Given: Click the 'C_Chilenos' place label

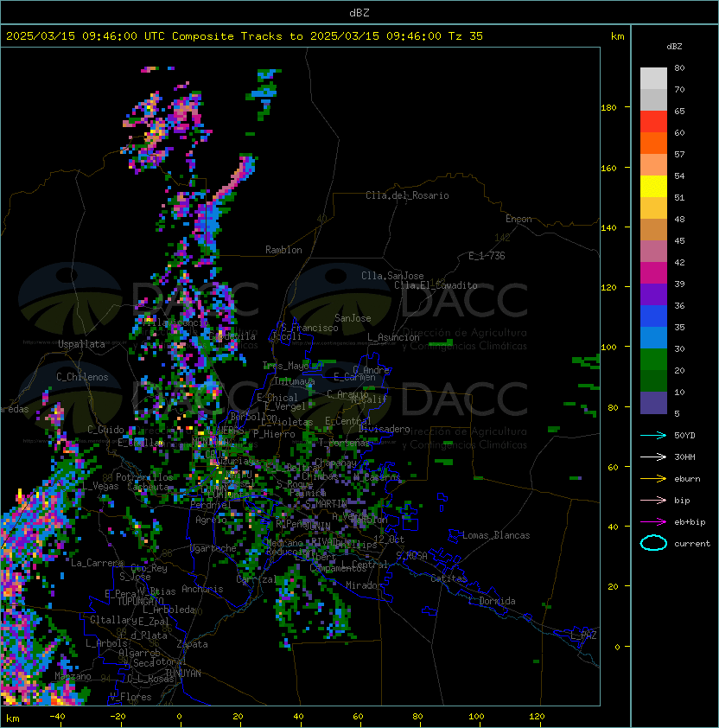Looking at the screenshot, I should click(x=82, y=377).
